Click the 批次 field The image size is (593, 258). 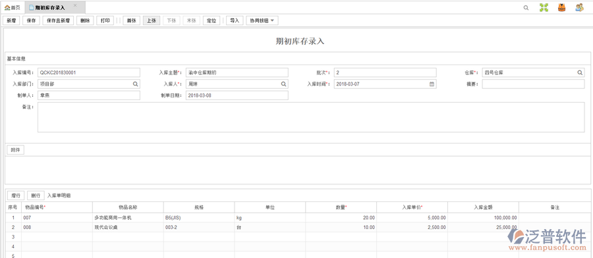[x=385, y=72]
